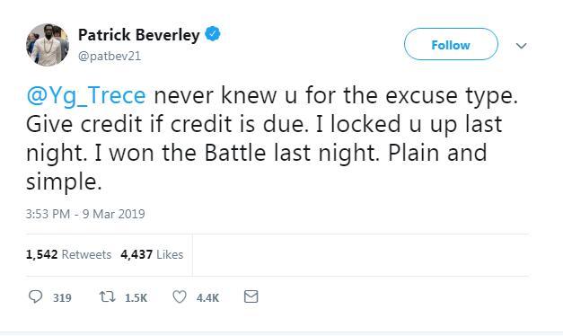Follow Patrick Beverley
The height and width of the screenshot is (336, 563).
[451, 44]
